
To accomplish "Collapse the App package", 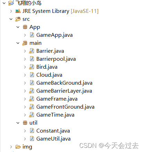I will (18, 27).
